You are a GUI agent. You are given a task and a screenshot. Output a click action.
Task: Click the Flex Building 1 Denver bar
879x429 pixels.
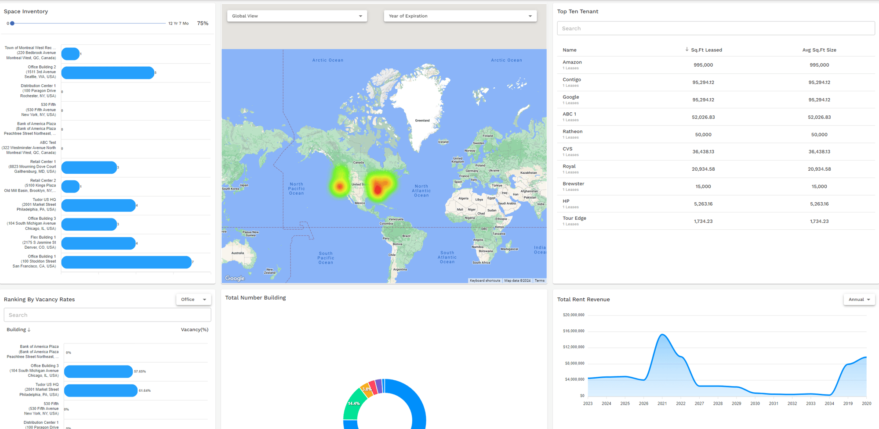point(98,243)
